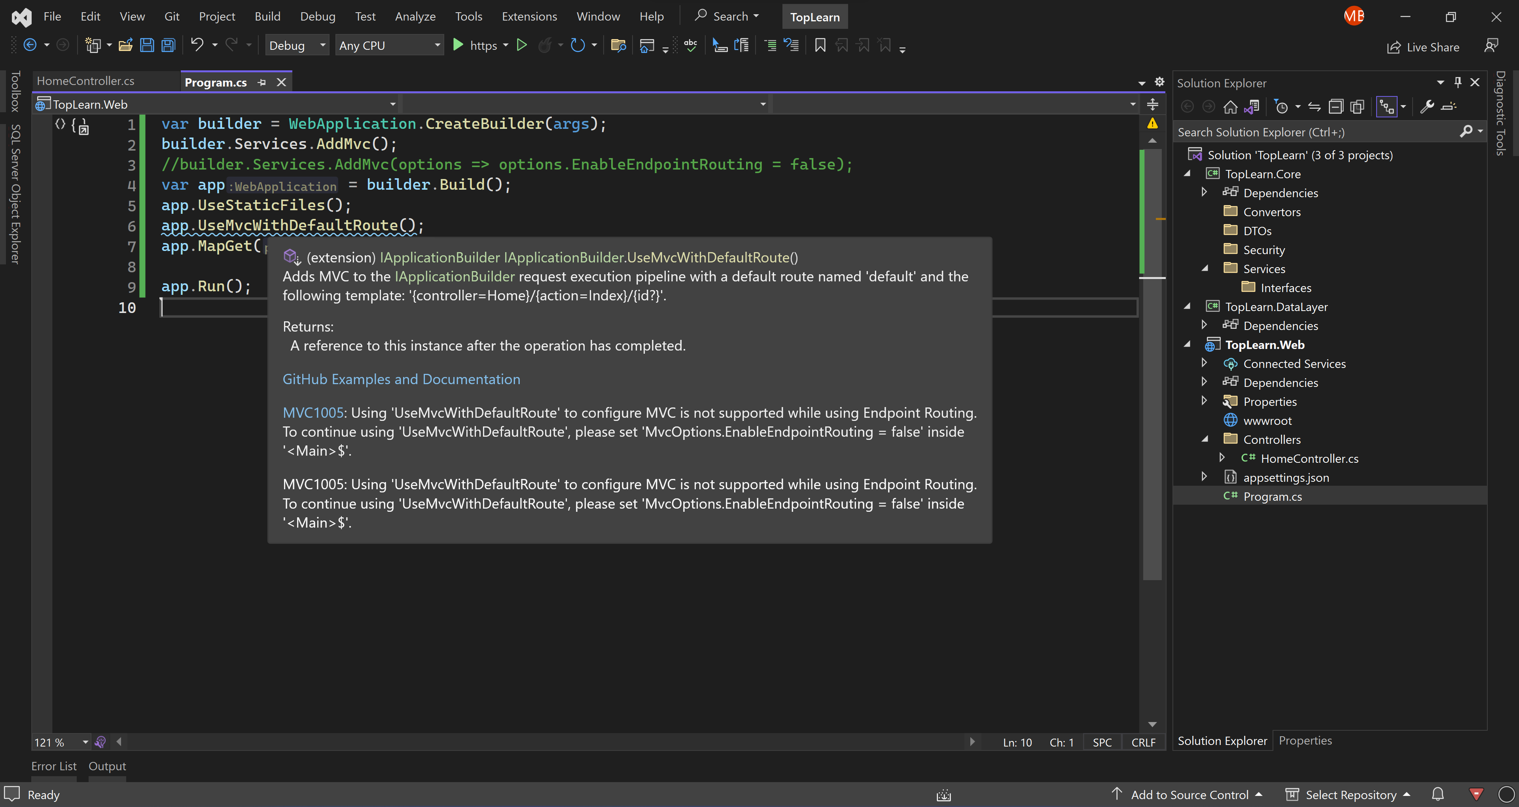Open the Build menu
The image size is (1519, 807).
(267, 17)
